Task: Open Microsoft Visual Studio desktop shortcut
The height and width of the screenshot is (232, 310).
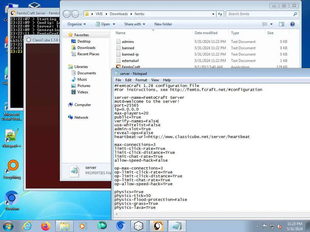Action: (x=12, y=112)
